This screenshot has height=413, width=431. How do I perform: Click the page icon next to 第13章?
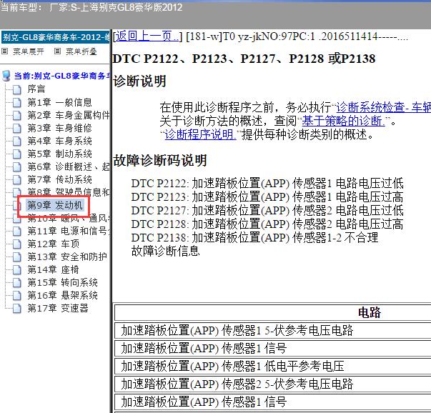tap(17, 257)
